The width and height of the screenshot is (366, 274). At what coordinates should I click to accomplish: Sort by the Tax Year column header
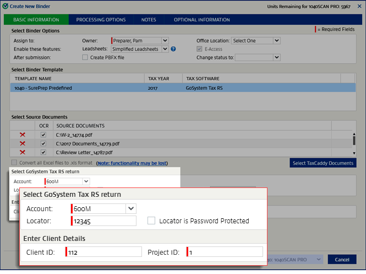tap(163, 78)
